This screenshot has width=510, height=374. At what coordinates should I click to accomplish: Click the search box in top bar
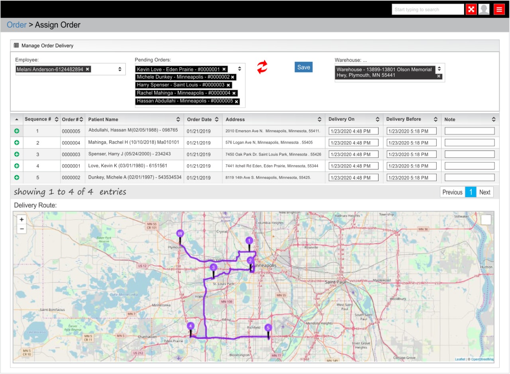(x=428, y=10)
